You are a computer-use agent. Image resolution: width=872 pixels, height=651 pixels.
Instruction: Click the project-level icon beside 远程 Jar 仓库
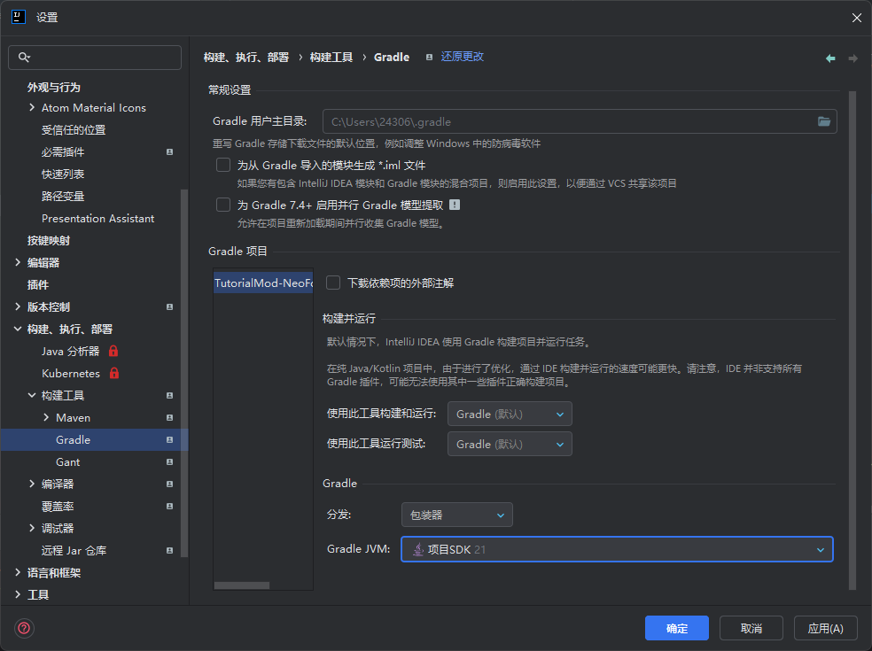click(x=169, y=550)
